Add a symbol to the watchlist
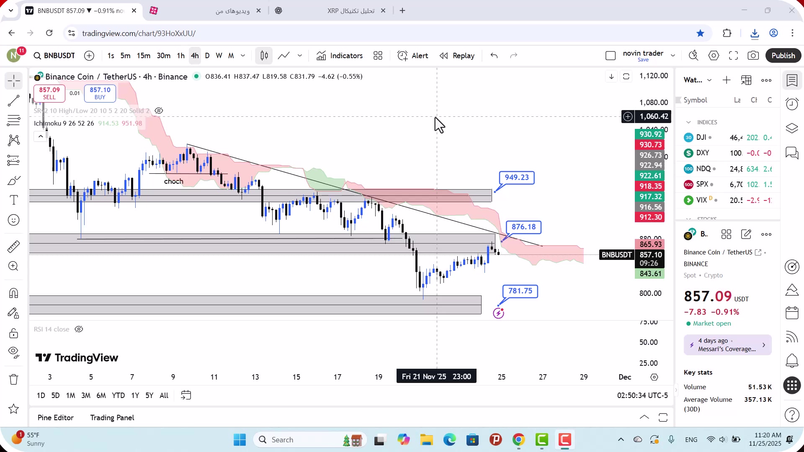 727,80
